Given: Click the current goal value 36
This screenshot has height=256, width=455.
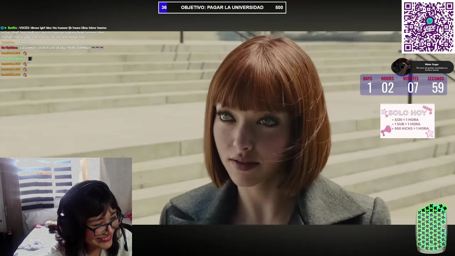Looking at the screenshot, I should (164, 7).
